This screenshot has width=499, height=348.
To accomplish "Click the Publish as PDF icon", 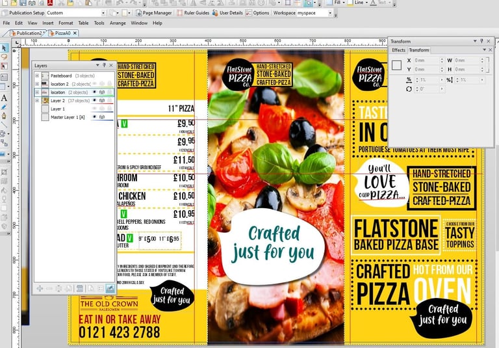I will tap(50, 3).
